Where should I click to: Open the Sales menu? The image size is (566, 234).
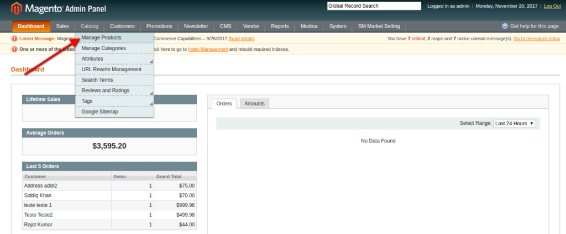click(62, 26)
